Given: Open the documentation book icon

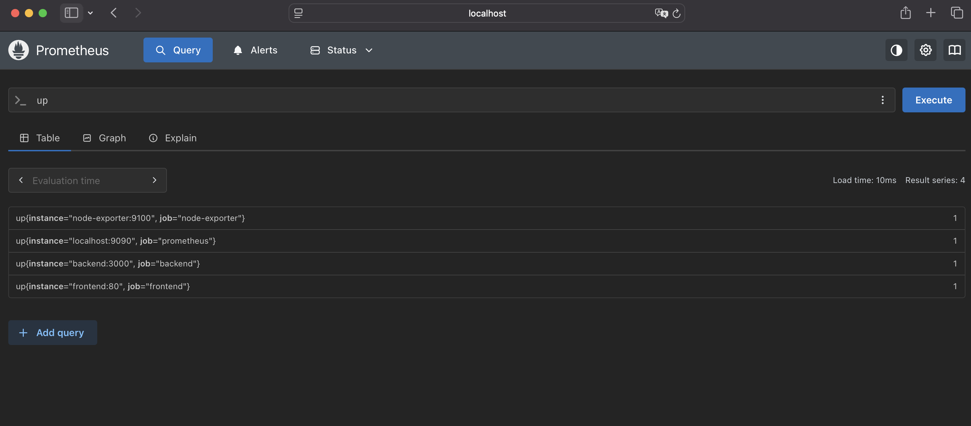Looking at the screenshot, I should click(954, 50).
